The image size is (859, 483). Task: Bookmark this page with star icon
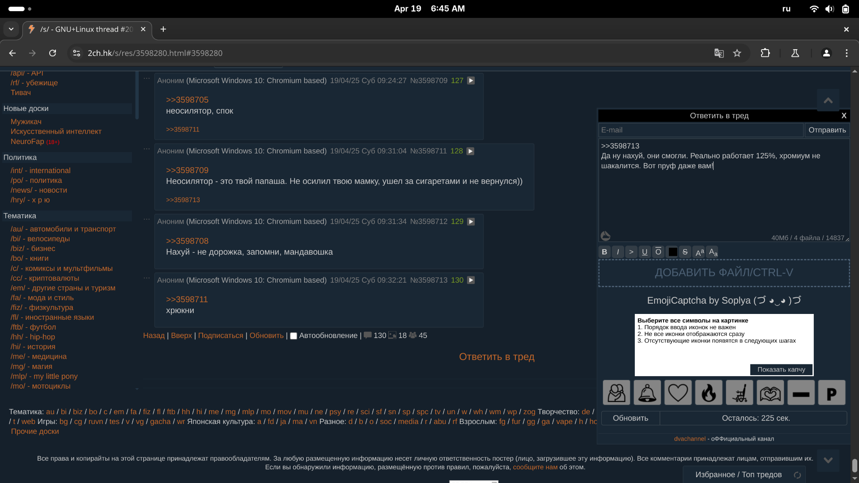click(737, 53)
